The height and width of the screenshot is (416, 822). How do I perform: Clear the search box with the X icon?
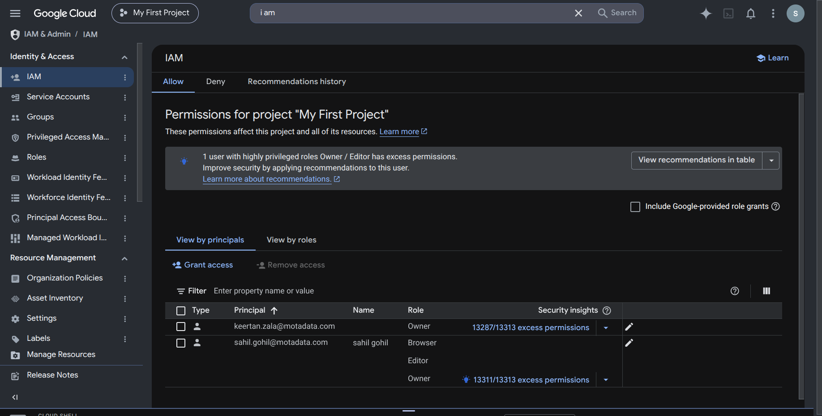(578, 13)
